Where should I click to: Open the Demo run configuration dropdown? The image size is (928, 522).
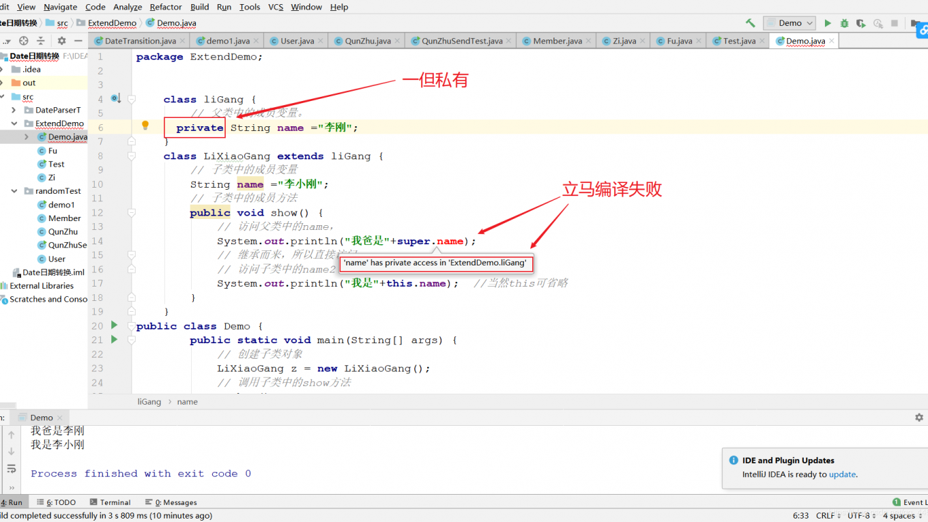click(789, 23)
